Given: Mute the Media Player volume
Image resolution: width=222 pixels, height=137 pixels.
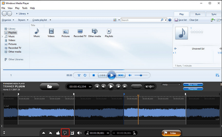Looking at the screenshot, I should (130, 75).
